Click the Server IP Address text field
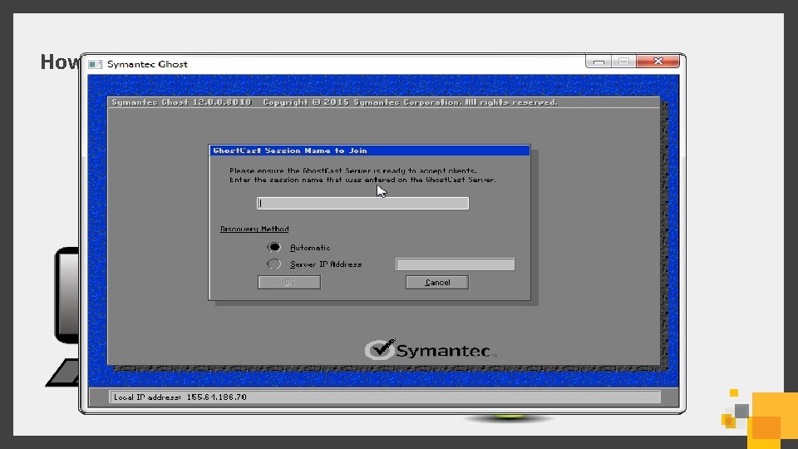 455,264
